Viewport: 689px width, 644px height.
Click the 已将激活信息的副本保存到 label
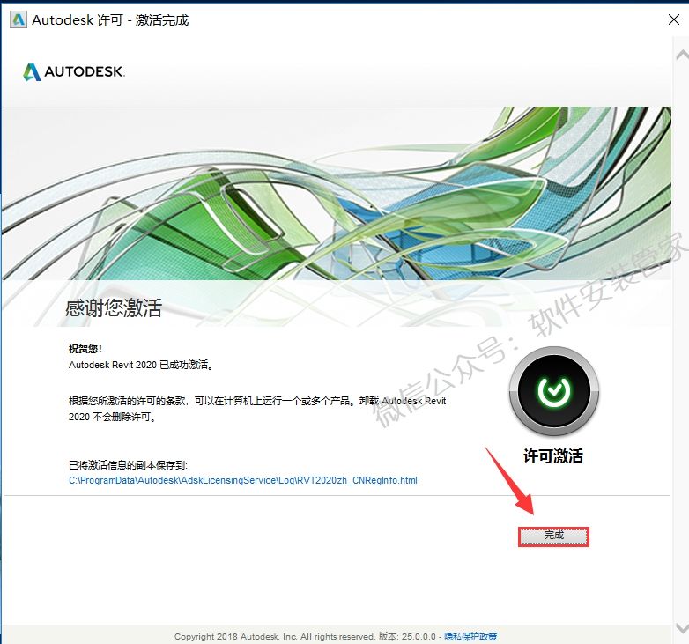[129, 464]
